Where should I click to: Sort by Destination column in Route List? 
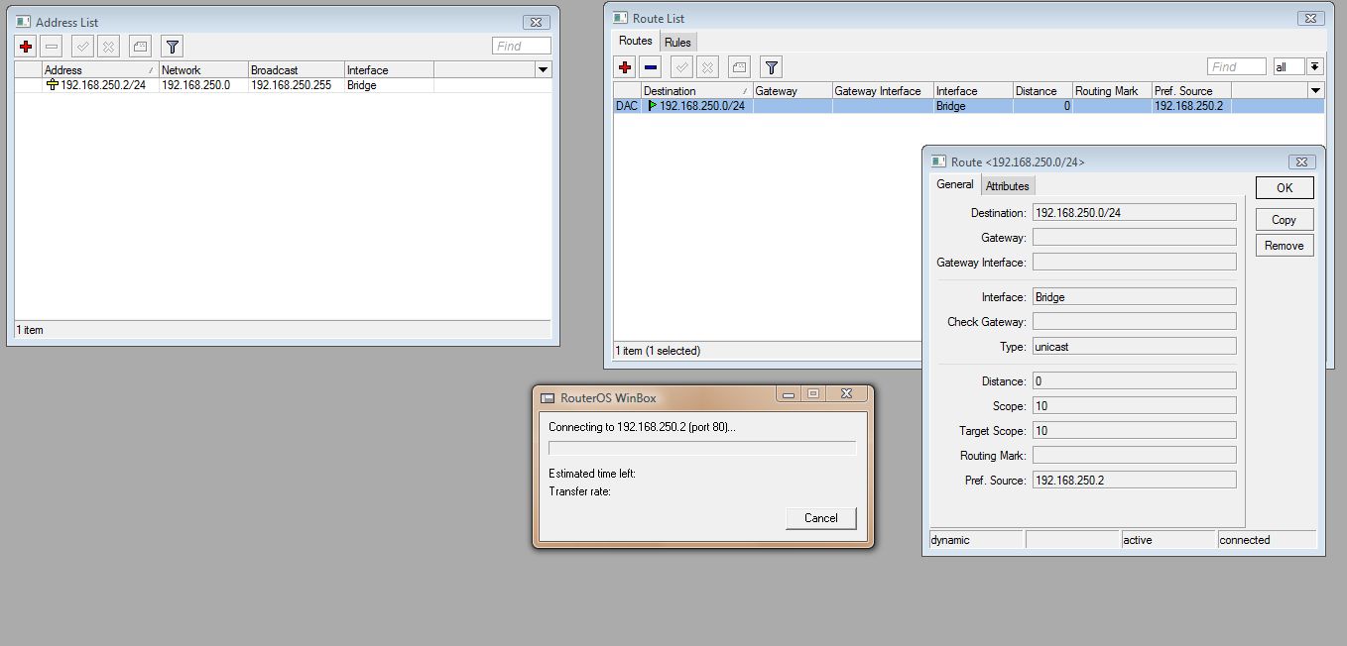click(x=696, y=91)
